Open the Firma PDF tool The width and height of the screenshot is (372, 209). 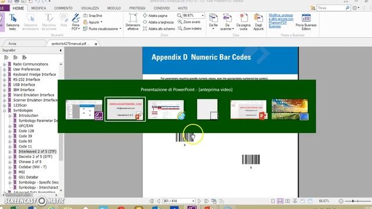pyautogui.click(x=76, y=22)
